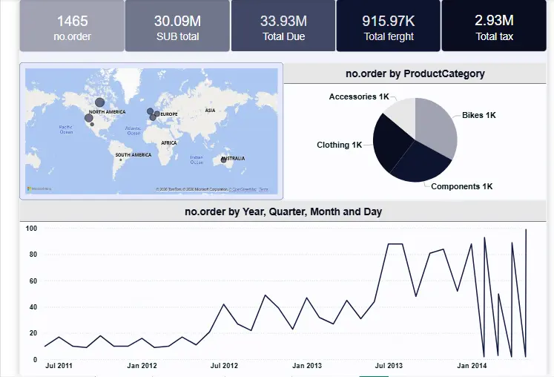Click no.order by Year, Quarter, Month and Day title
554x377 pixels.
coord(283,212)
